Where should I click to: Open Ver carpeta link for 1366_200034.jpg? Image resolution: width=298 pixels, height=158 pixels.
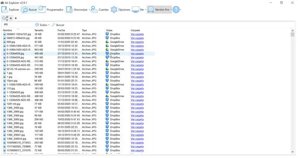click(137, 139)
